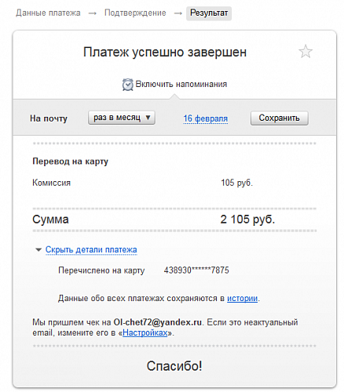Click the Сохранить button
The height and width of the screenshot is (392, 344).
point(280,118)
